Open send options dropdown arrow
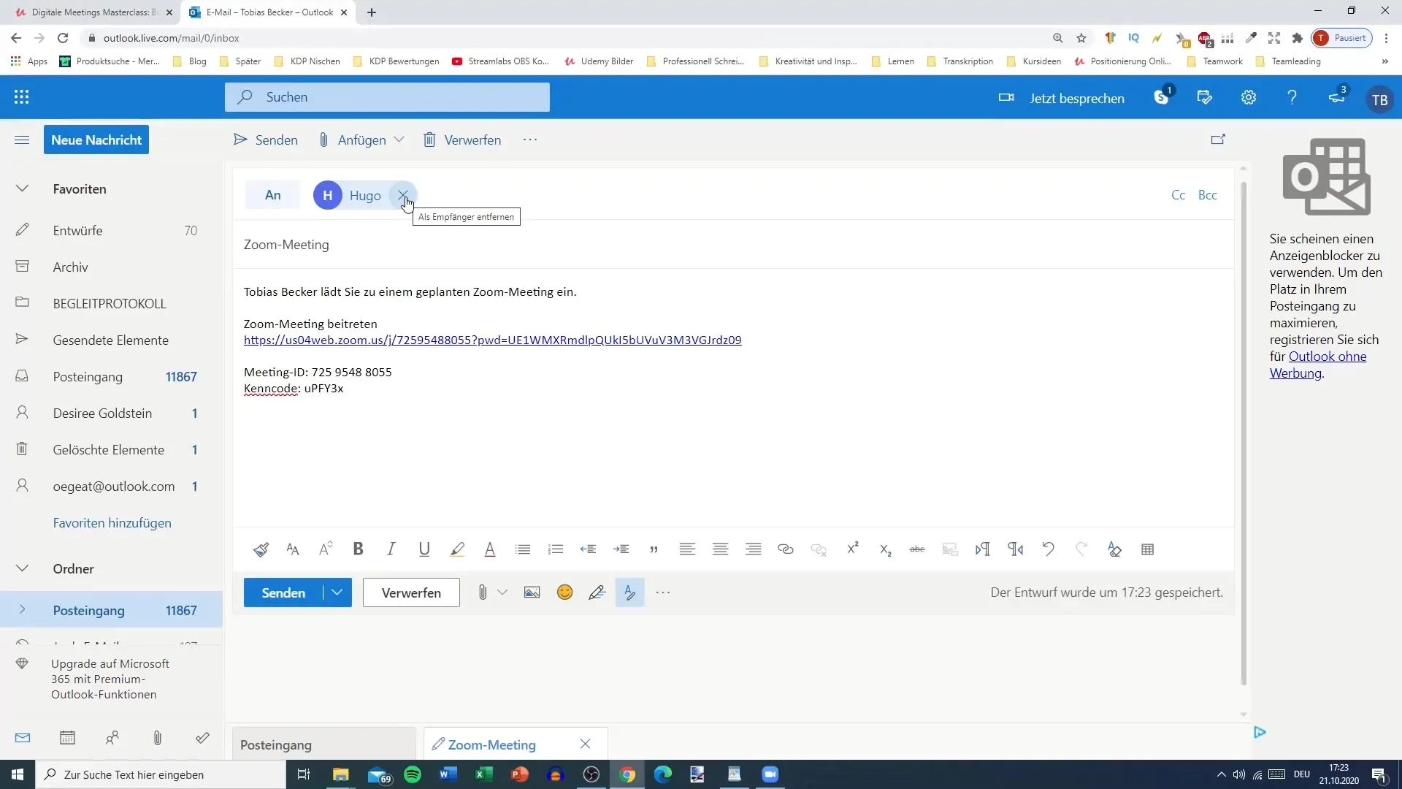Viewport: 1402px width, 789px height. pos(337,592)
